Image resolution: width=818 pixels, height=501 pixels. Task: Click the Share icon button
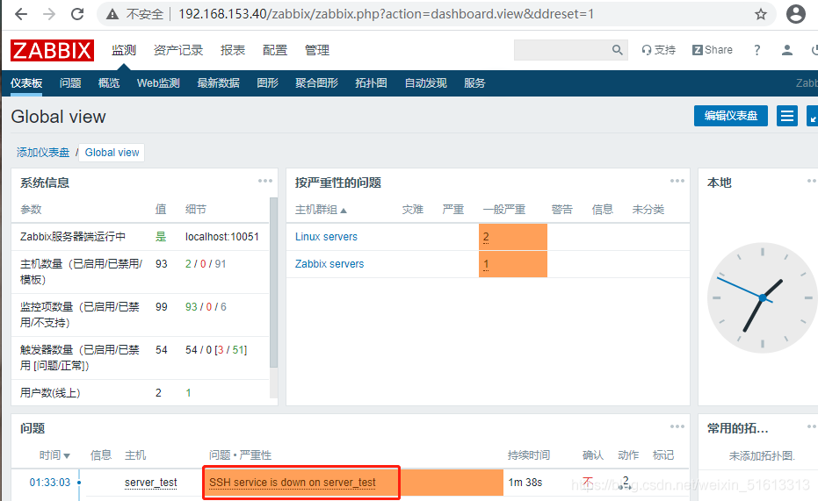[x=712, y=50]
